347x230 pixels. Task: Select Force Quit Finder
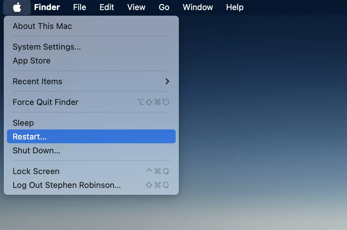pos(91,102)
